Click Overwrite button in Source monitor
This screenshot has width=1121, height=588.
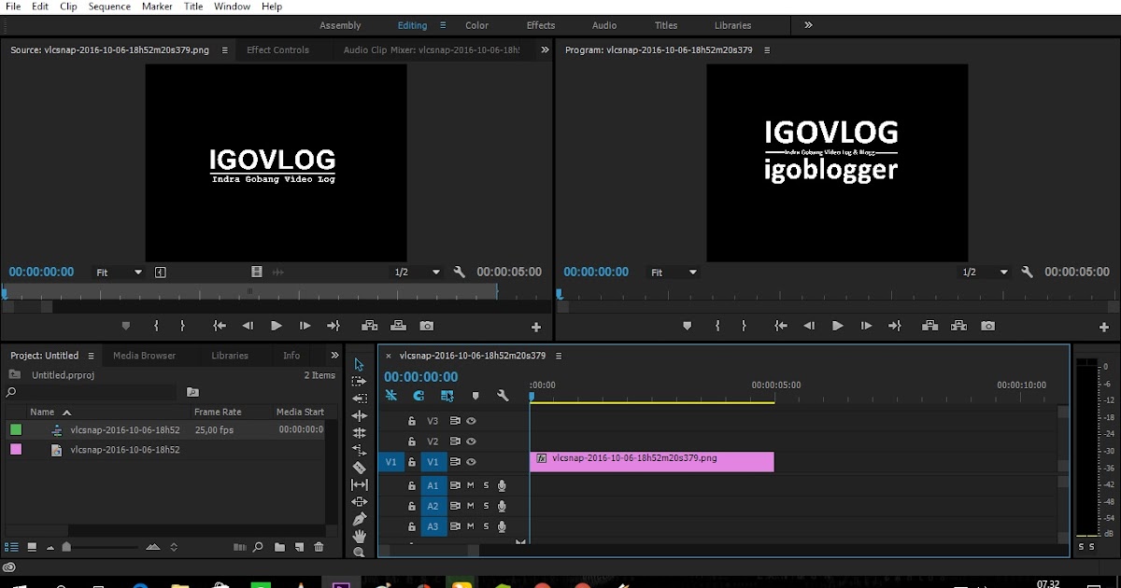point(399,326)
